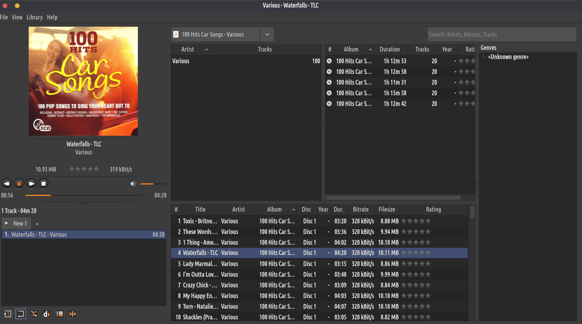Select the 04:20 duration cell of Waterfalls in track list
The height and width of the screenshot is (324, 582).
click(340, 253)
